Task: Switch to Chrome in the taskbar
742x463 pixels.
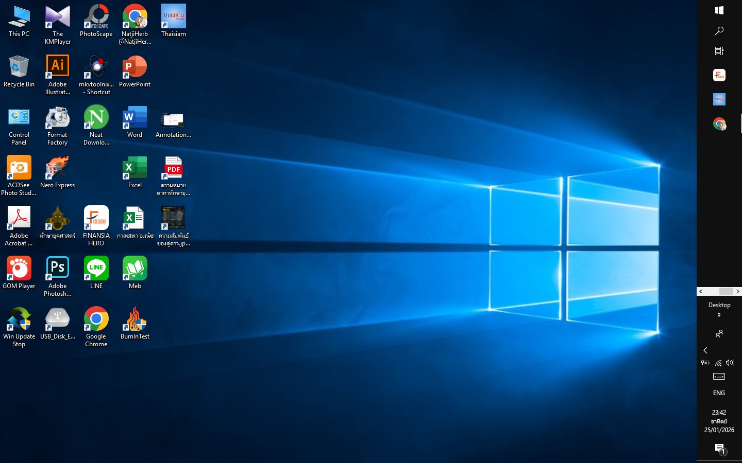Action: [x=719, y=123]
